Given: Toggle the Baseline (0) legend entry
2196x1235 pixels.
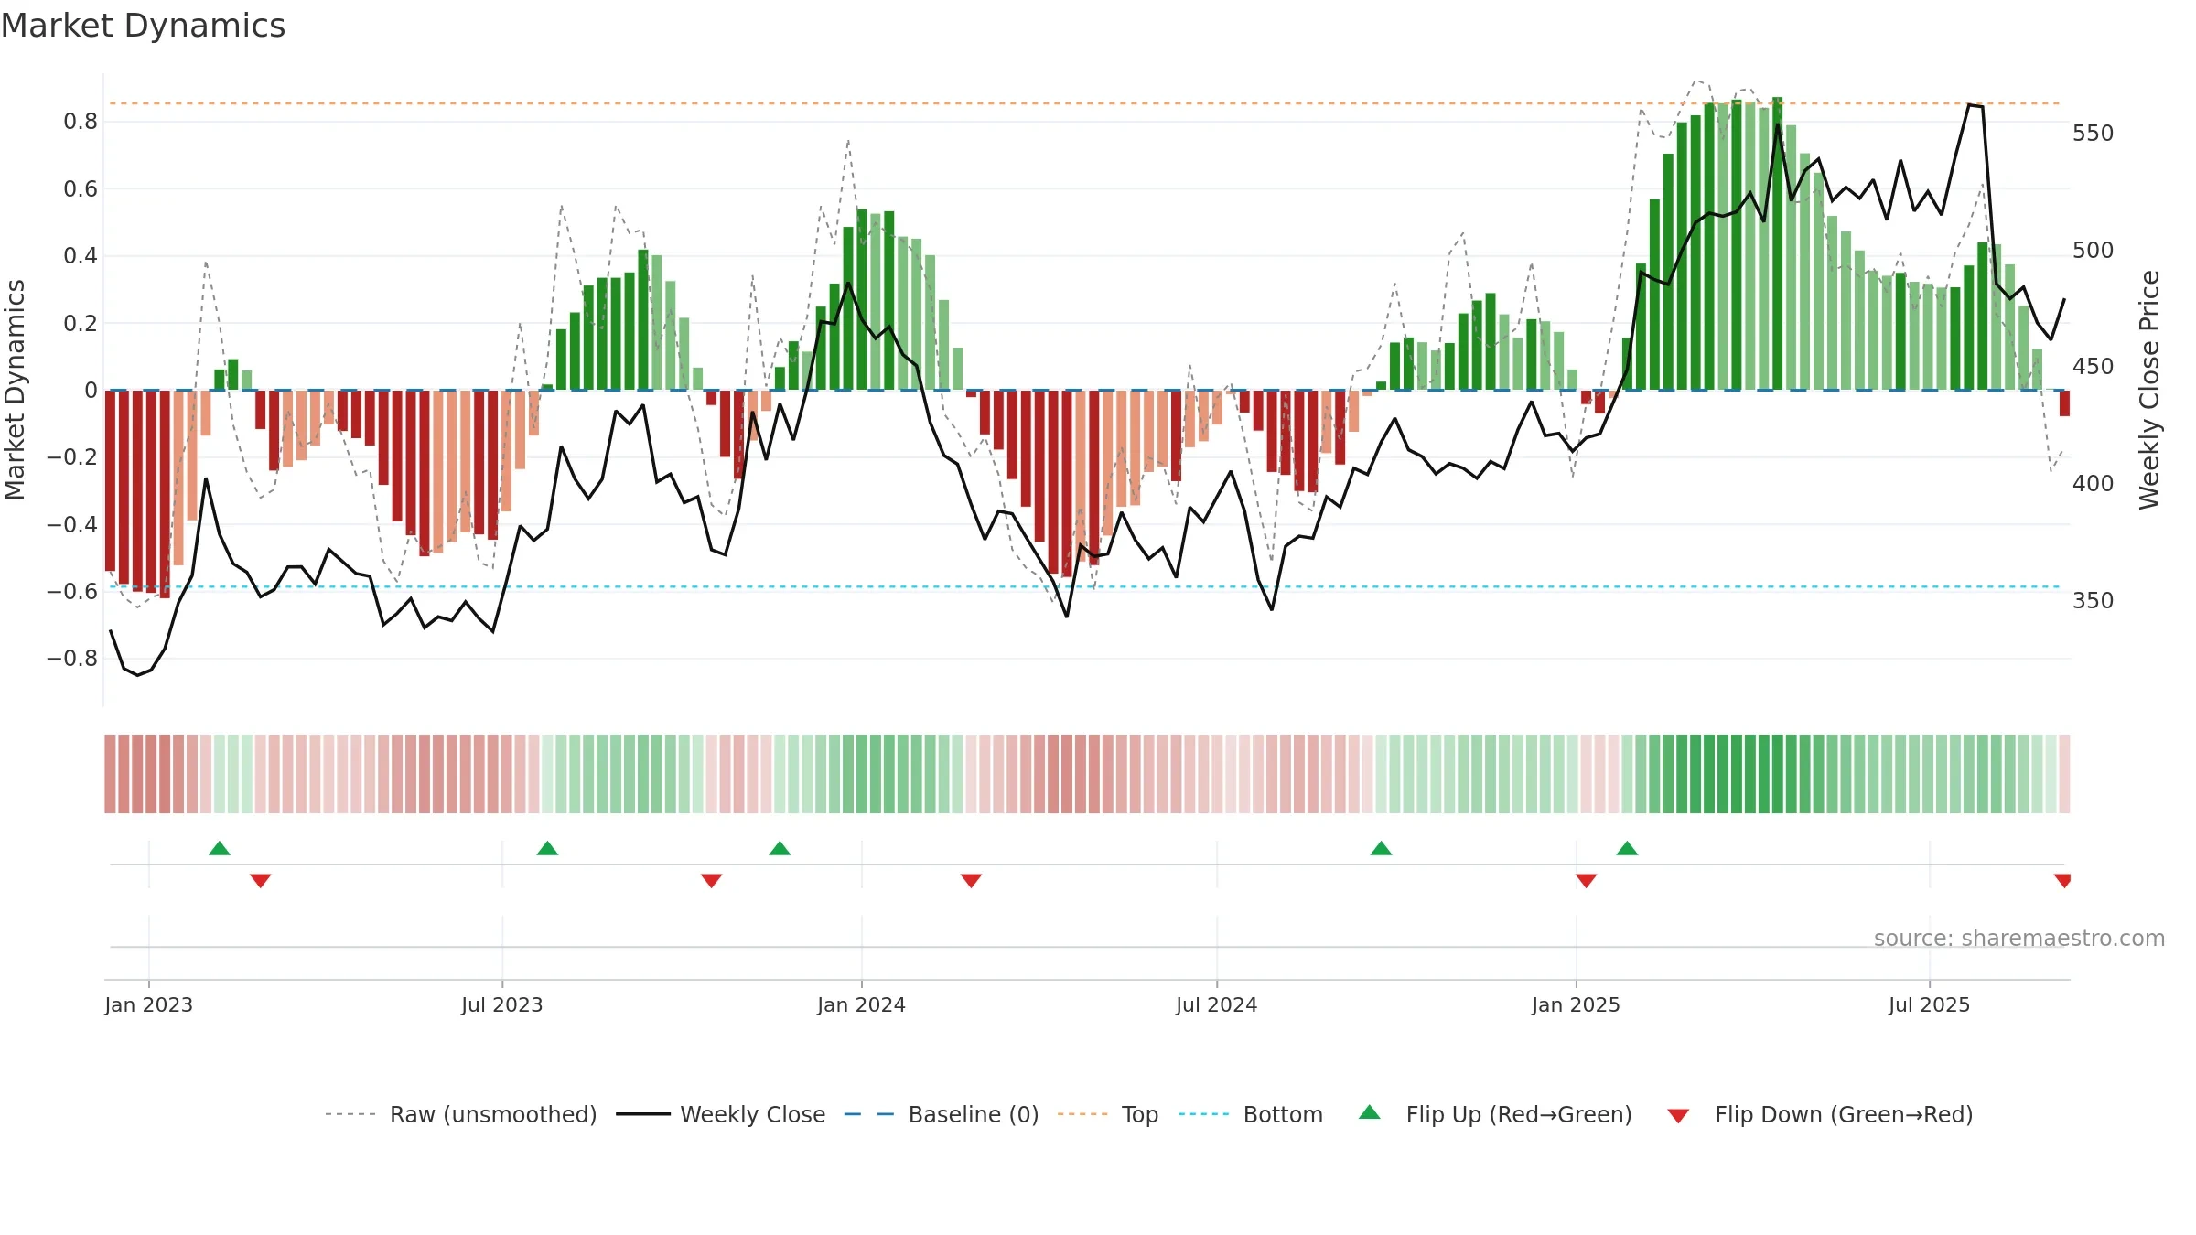Looking at the screenshot, I should point(942,1114).
